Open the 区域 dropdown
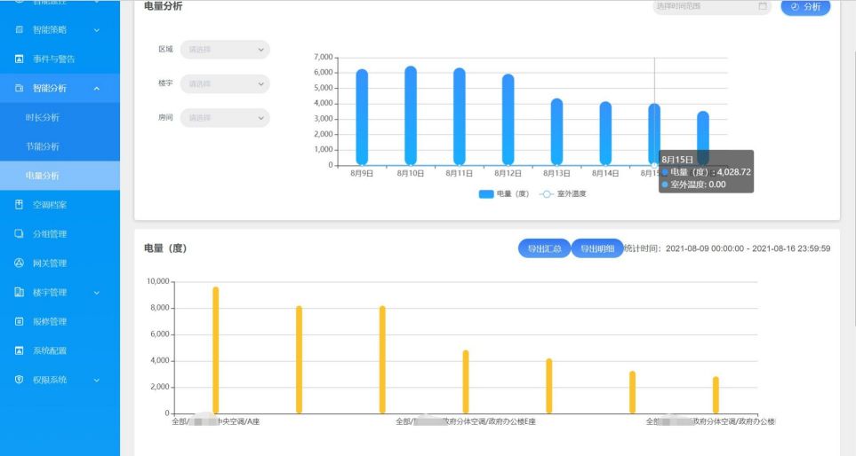 pos(224,50)
